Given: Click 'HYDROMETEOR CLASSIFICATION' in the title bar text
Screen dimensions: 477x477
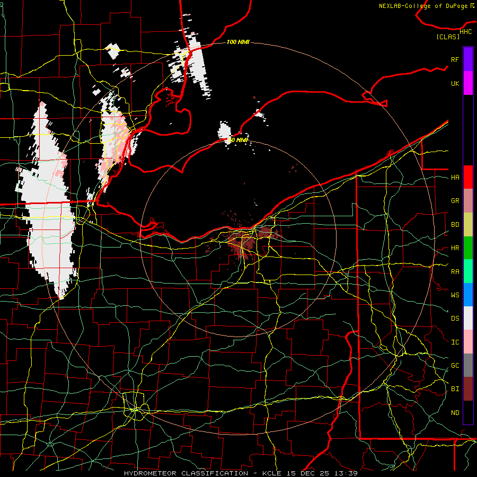Looking at the screenshot, I should pyautogui.click(x=186, y=473).
